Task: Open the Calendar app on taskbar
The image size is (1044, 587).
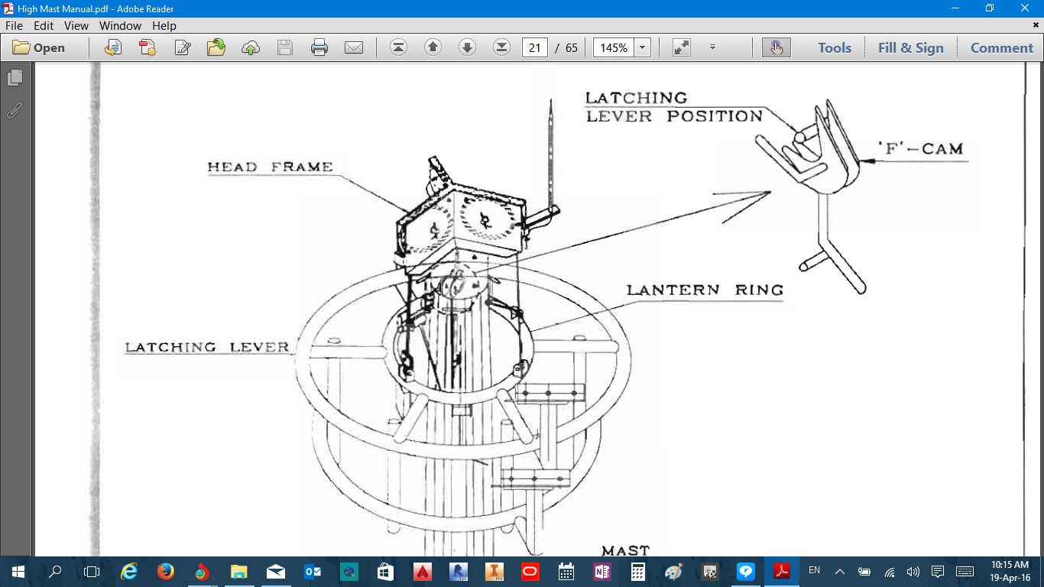Action: pos(566,572)
